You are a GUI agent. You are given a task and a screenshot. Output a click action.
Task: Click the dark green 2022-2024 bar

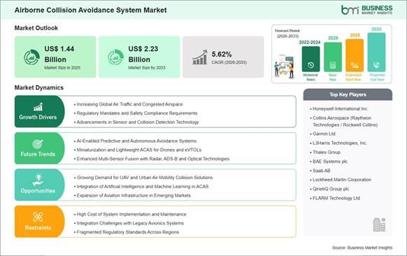[310, 59]
